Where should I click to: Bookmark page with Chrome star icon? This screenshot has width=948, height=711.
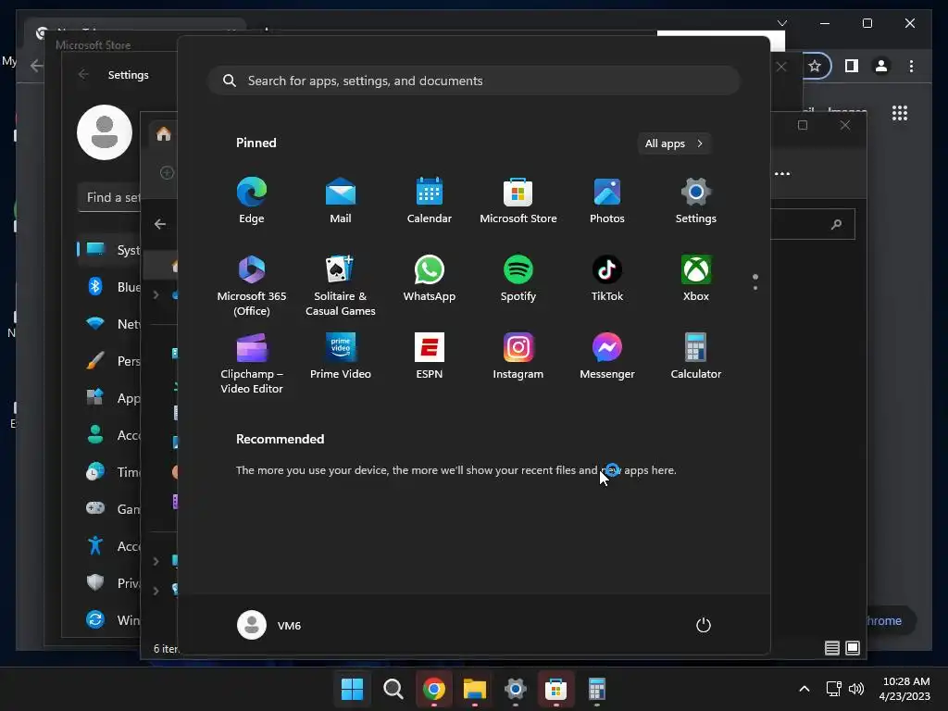pos(815,66)
